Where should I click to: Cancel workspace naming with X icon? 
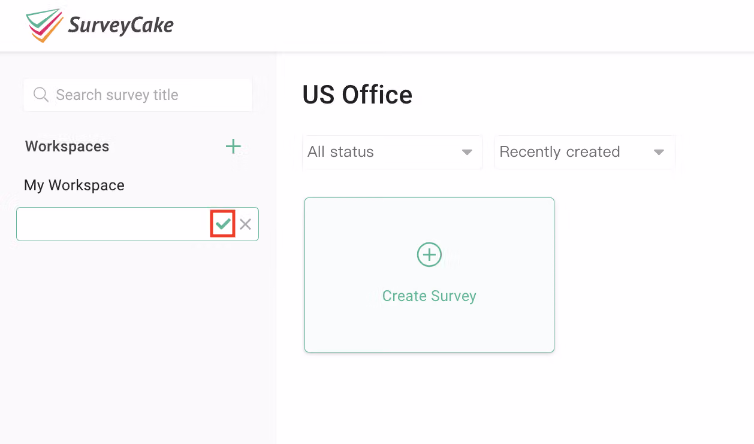pyautogui.click(x=245, y=224)
